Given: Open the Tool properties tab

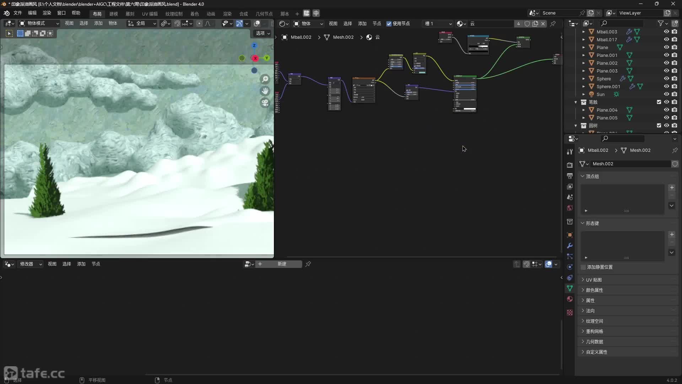Looking at the screenshot, I should (x=570, y=152).
